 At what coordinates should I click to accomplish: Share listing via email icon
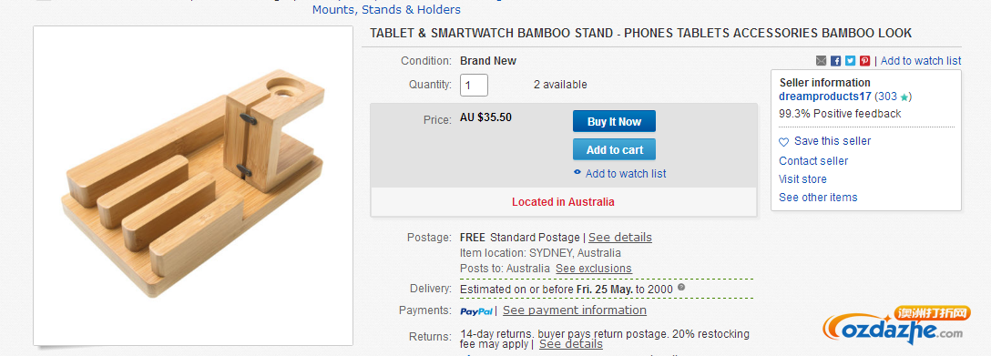click(x=821, y=61)
